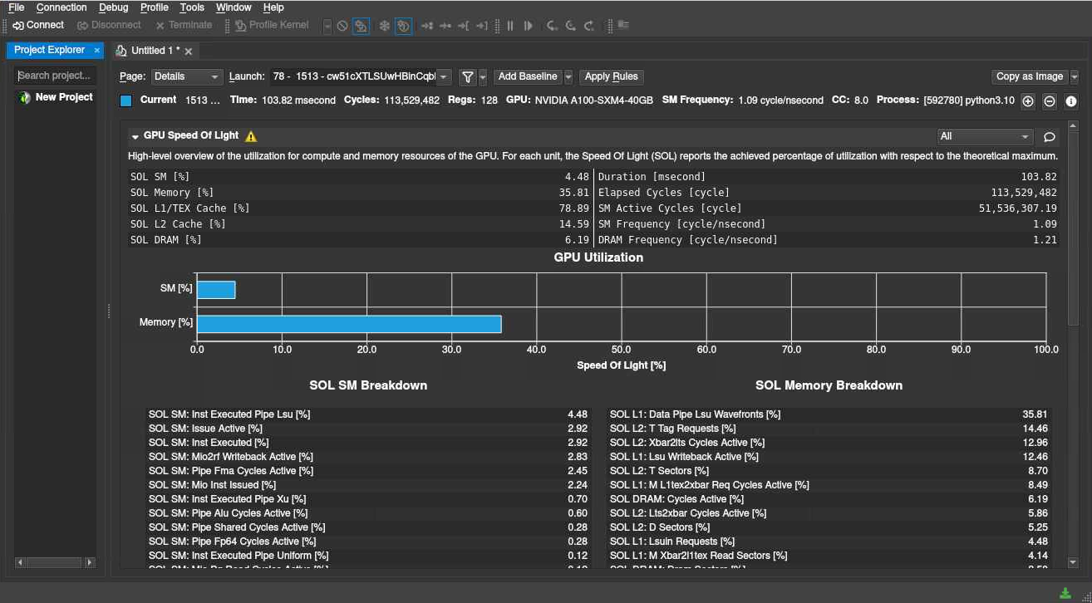The image size is (1092, 603).
Task: Click the Memory utilization bar in chart
Action: pos(349,324)
